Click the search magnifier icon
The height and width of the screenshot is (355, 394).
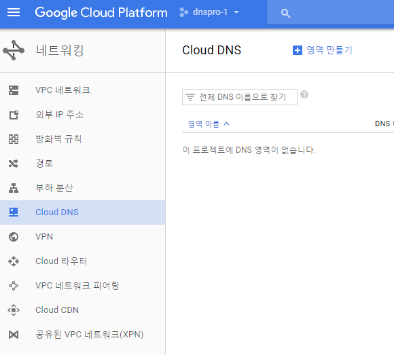[285, 13]
